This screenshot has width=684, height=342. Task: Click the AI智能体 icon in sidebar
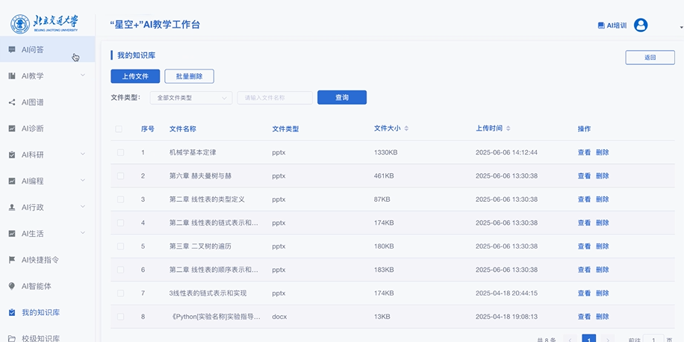(12, 286)
